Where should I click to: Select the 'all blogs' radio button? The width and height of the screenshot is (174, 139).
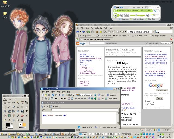[x=146, y=104]
